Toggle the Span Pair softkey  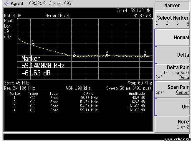coord(172,89)
